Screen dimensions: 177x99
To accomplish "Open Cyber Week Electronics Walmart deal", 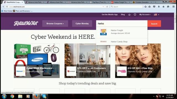I will pyautogui.click(x=37, y=61).
